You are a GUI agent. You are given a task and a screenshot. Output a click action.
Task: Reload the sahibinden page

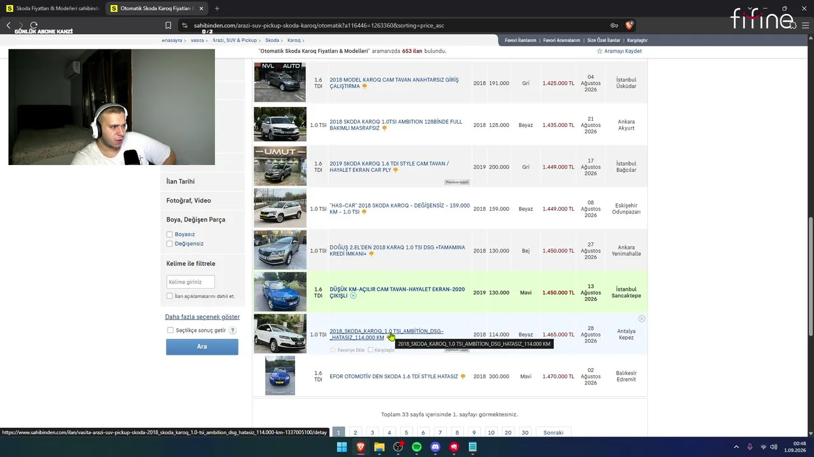click(x=34, y=25)
